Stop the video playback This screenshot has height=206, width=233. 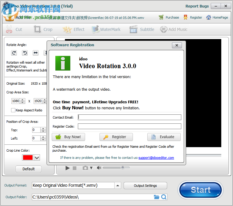(75, 168)
